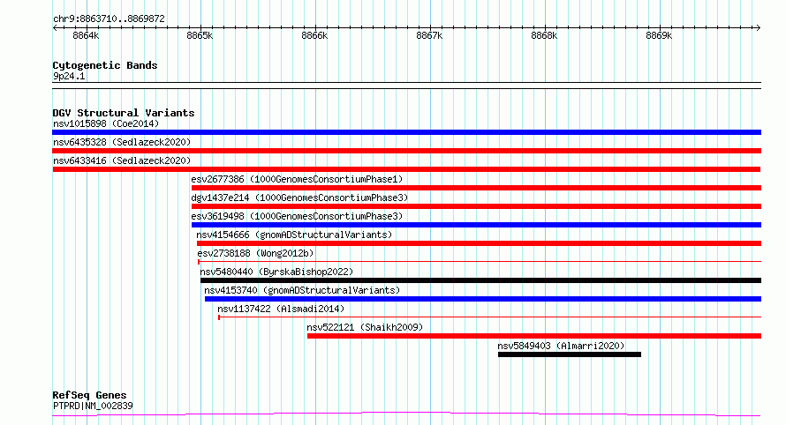Click the red nsv522121 variant bar
786x425 pixels.
[x=534, y=336]
